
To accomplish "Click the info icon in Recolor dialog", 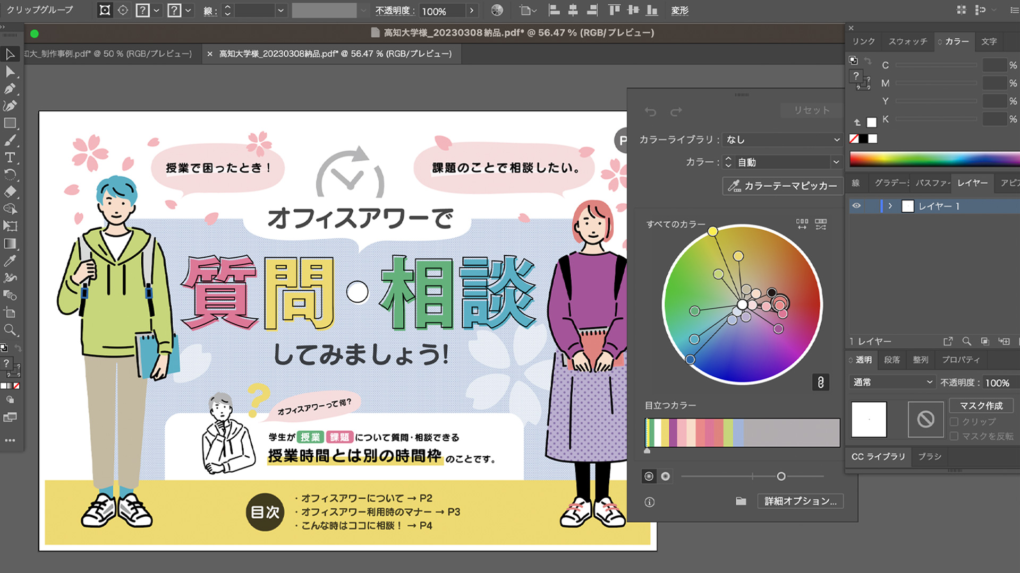I will pyautogui.click(x=650, y=502).
